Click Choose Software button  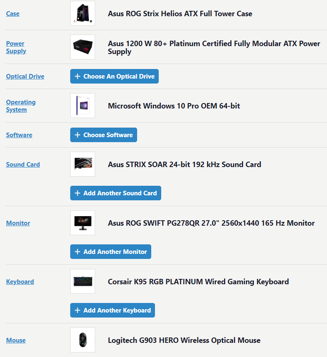pyautogui.click(x=103, y=135)
